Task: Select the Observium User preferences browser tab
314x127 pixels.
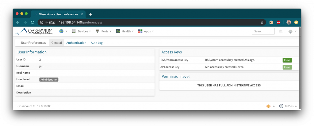Action: (59, 14)
